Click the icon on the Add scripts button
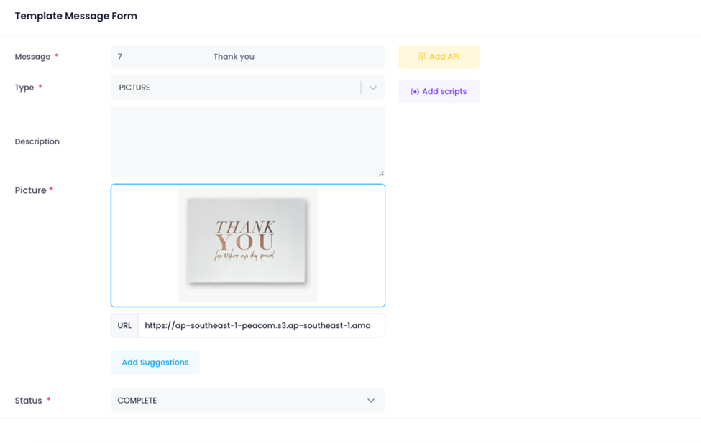Image resolution: width=701 pixels, height=443 pixels. point(415,92)
